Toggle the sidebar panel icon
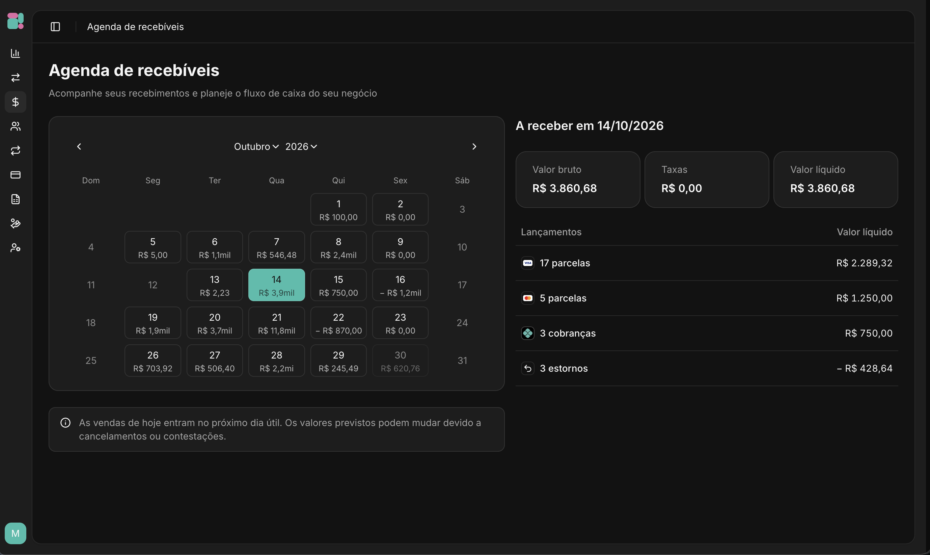The image size is (930, 555). coord(55,27)
